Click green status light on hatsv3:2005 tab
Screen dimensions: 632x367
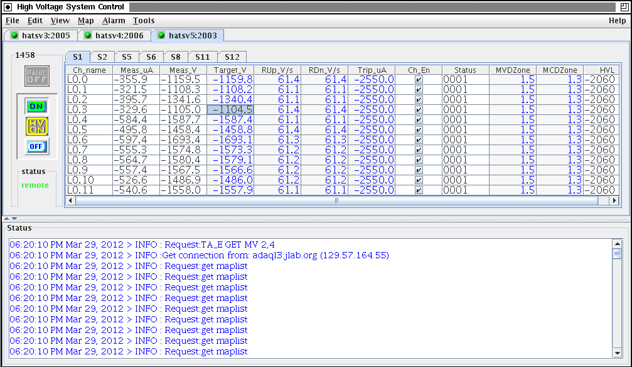click(x=14, y=35)
